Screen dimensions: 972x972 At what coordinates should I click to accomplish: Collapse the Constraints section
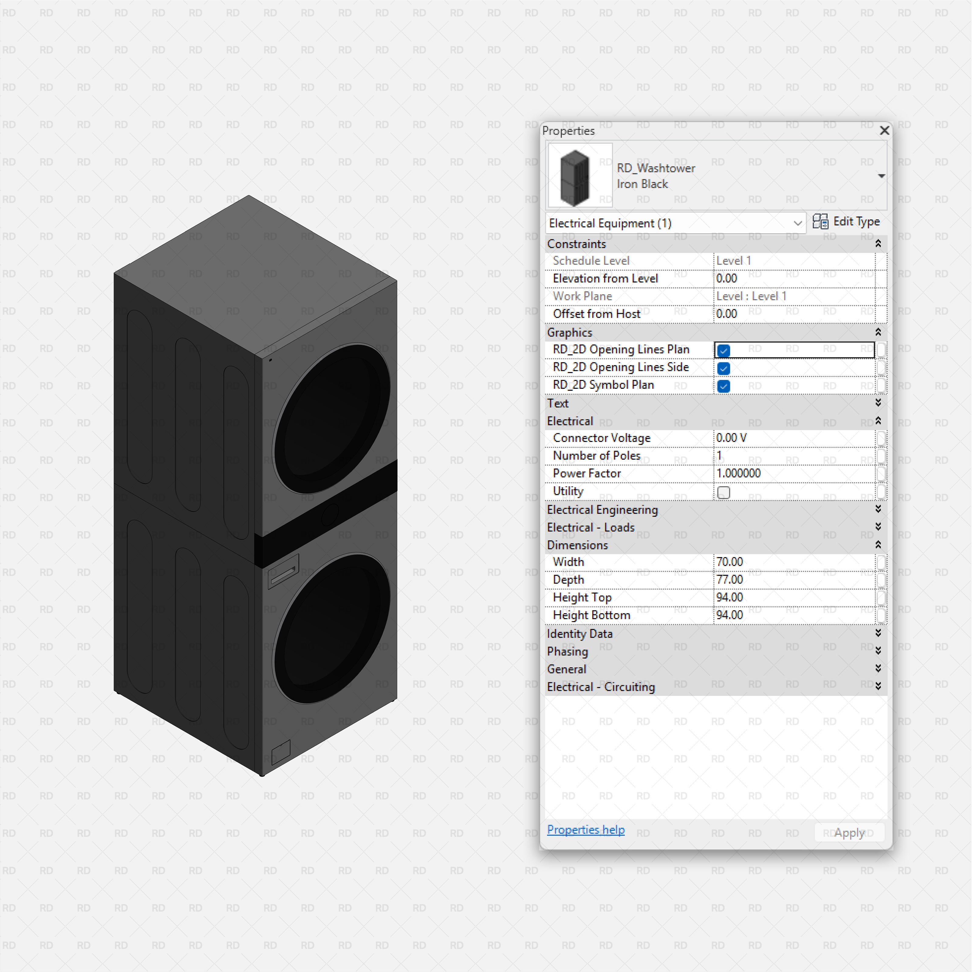(x=878, y=244)
